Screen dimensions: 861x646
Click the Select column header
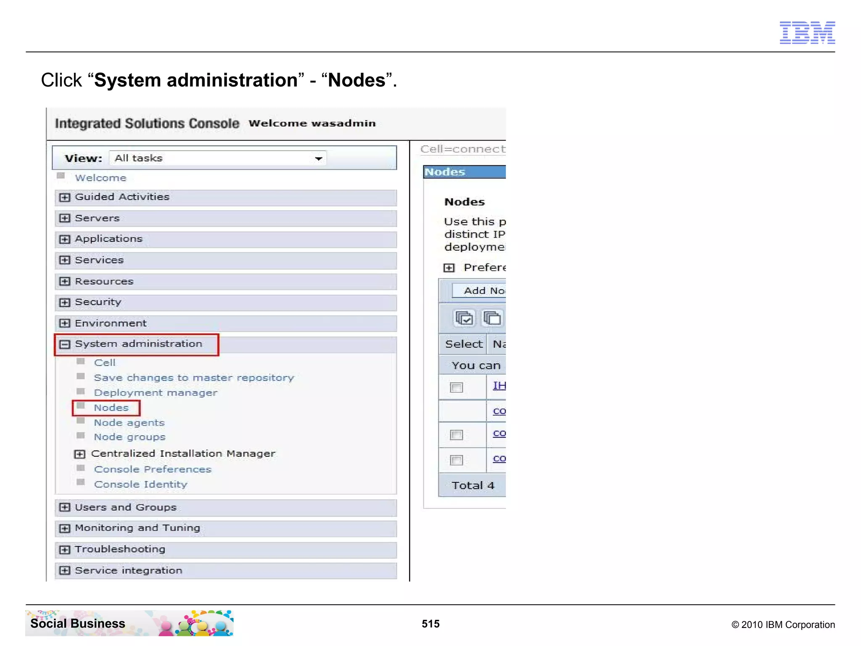click(464, 344)
